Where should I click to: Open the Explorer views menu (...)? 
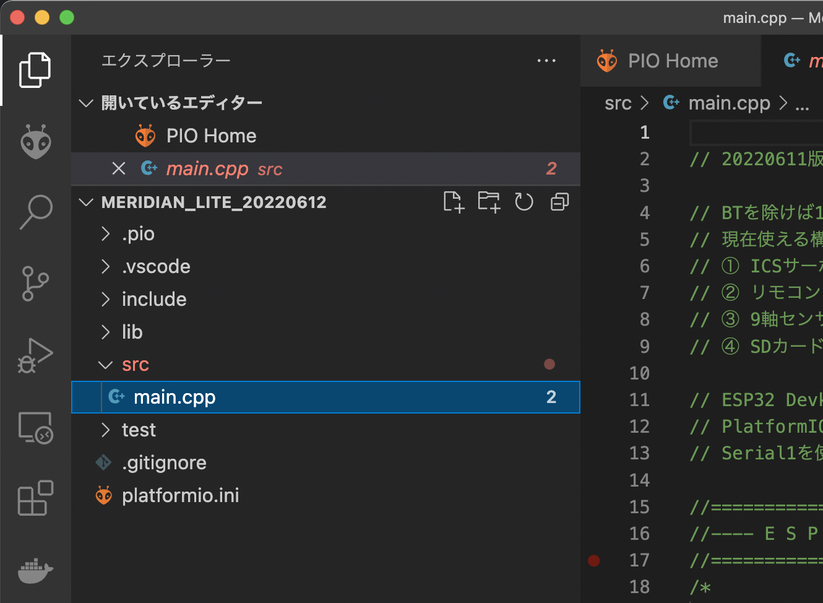[546, 60]
